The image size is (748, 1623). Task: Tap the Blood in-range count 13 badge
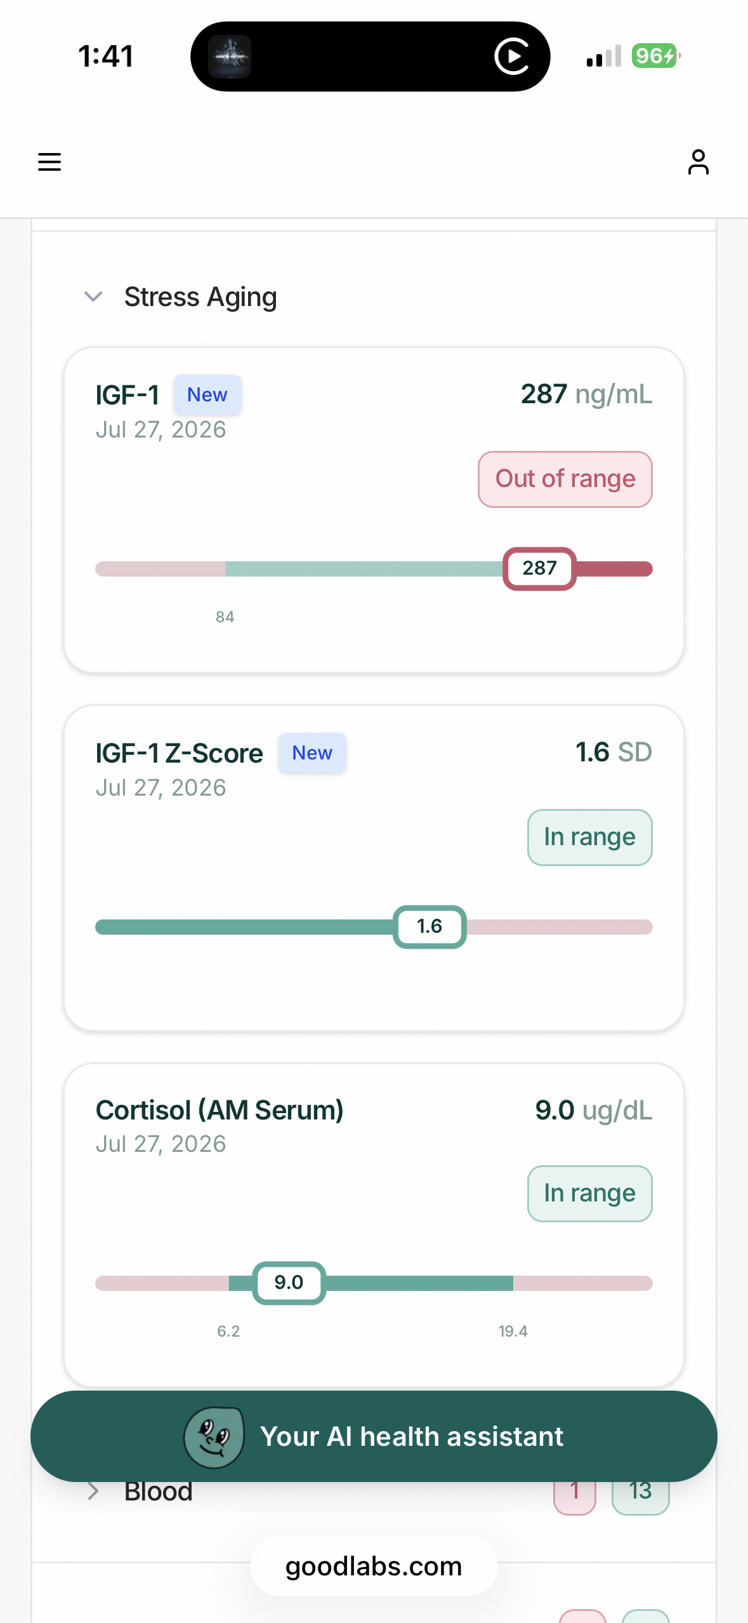[641, 1491]
